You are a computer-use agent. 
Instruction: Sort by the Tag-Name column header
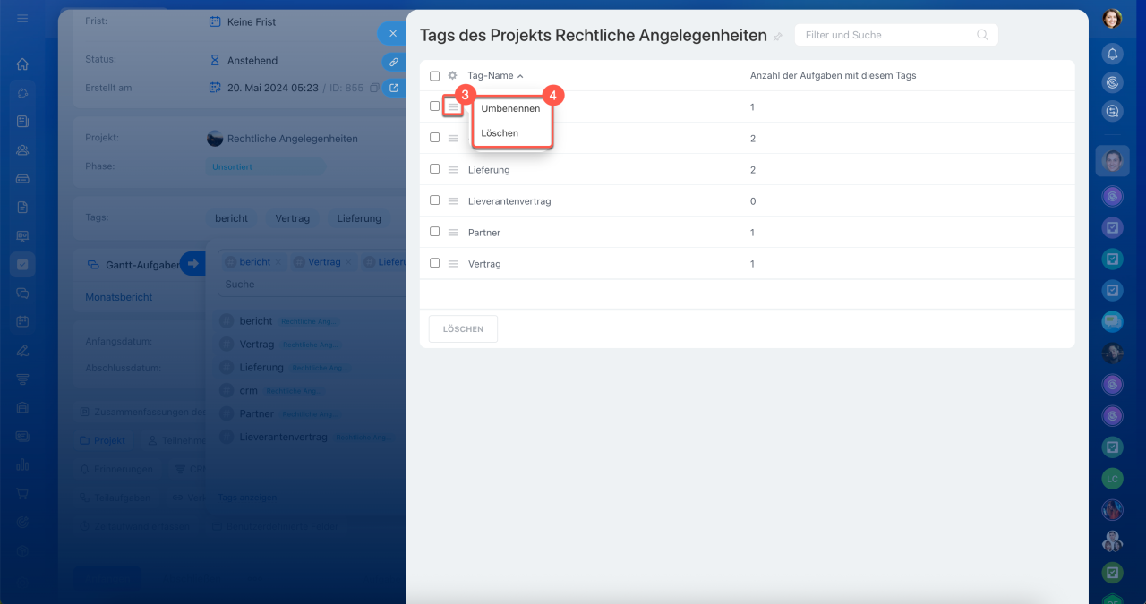[x=495, y=76]
